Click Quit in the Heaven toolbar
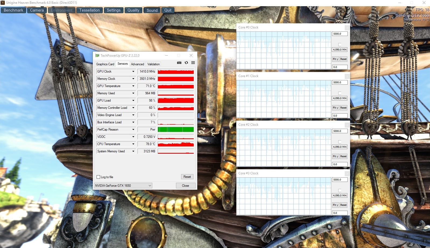430x248 pixels. [168, 10]
